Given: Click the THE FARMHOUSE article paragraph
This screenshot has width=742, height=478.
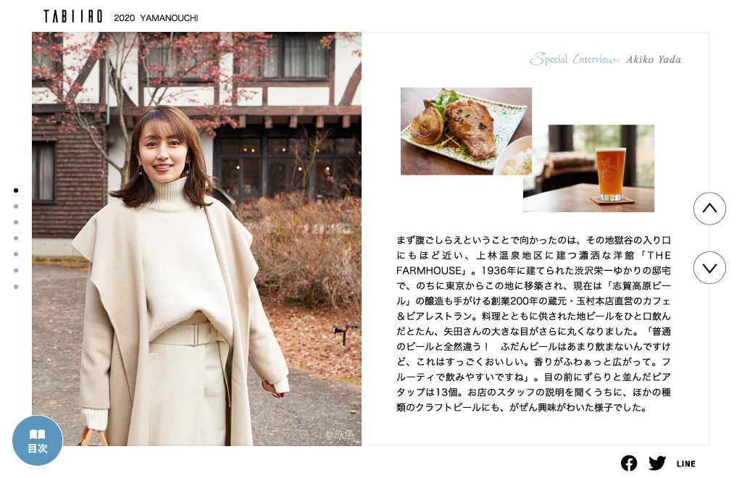Looking at the screenshot, I should (533, 324).
